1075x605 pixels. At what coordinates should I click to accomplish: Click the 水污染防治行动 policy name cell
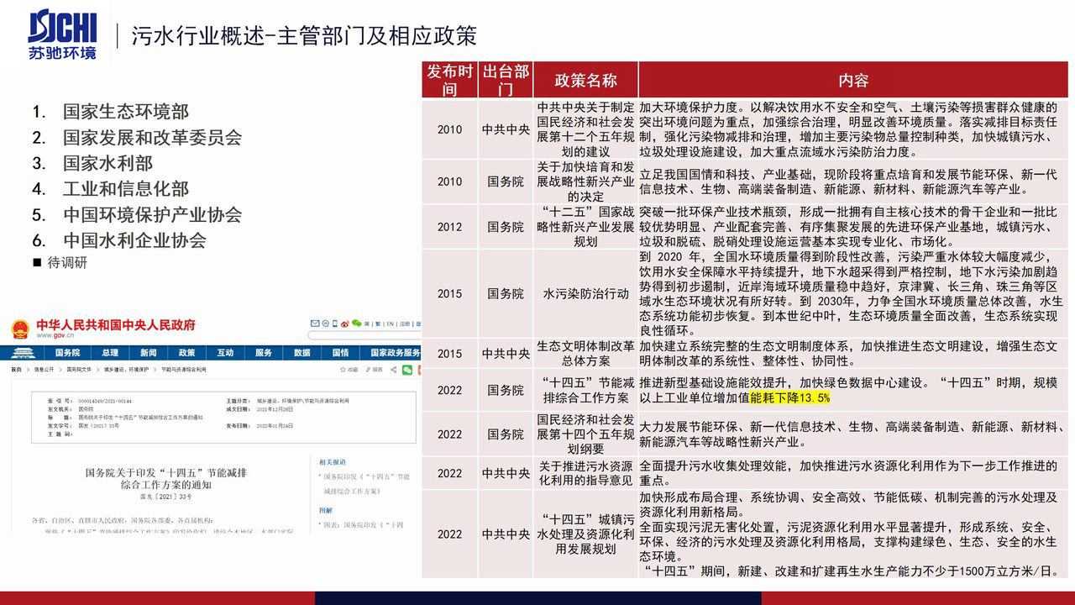[586, 294]
